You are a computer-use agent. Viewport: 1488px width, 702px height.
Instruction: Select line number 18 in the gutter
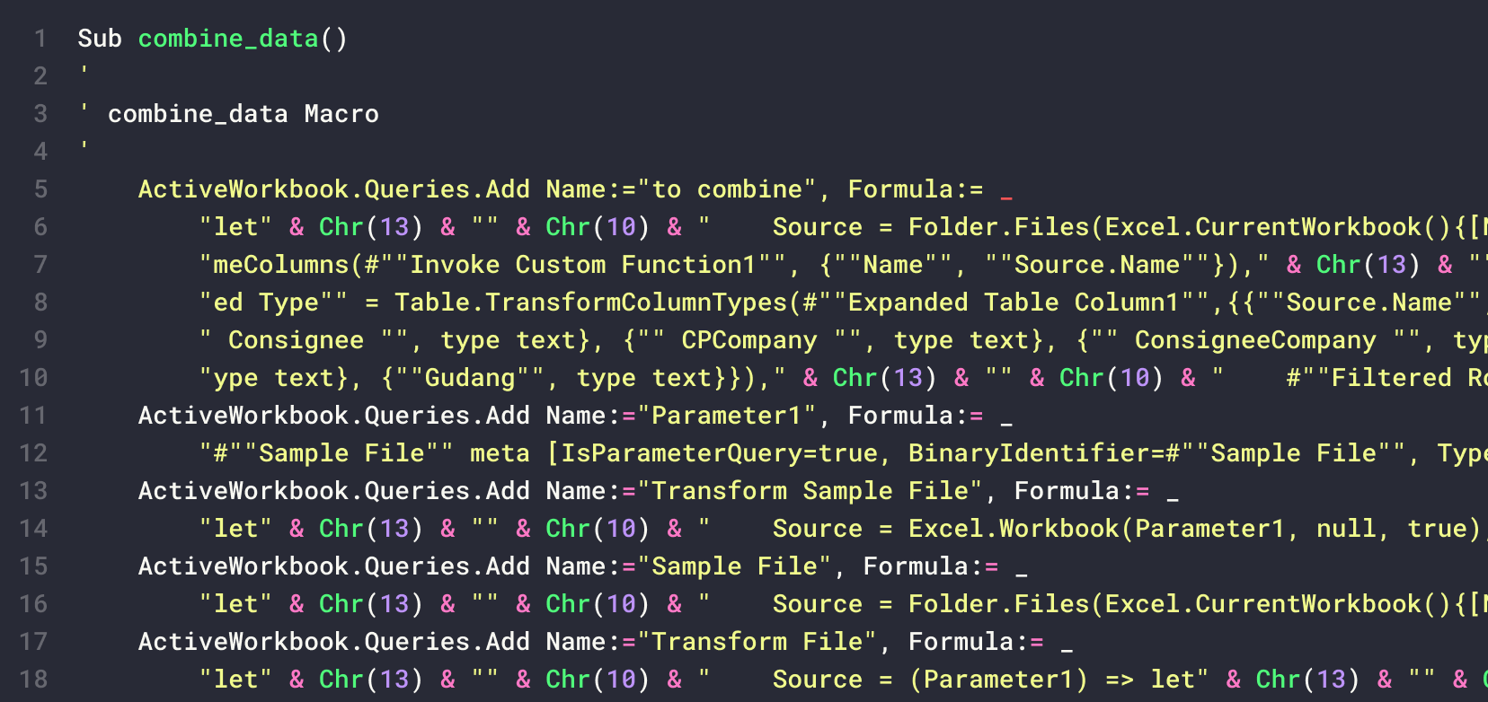[x=34, y=680]
